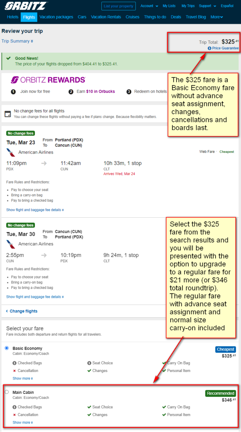Viewport: 241px width, 432px height.
Task: Expand flight and baggage fee details for Mar 23
Action: 35,210
